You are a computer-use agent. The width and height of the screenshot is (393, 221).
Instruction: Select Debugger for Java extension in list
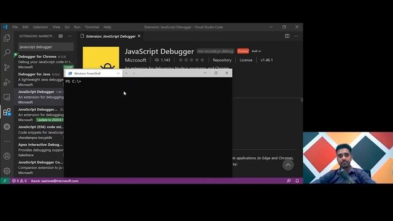tap(39, 79)
